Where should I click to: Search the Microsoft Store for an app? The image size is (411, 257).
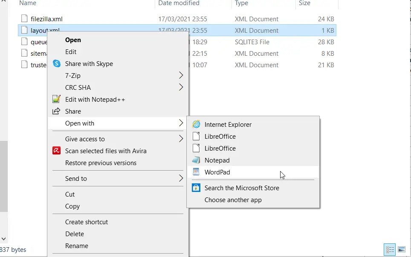[x=241, y=188]
